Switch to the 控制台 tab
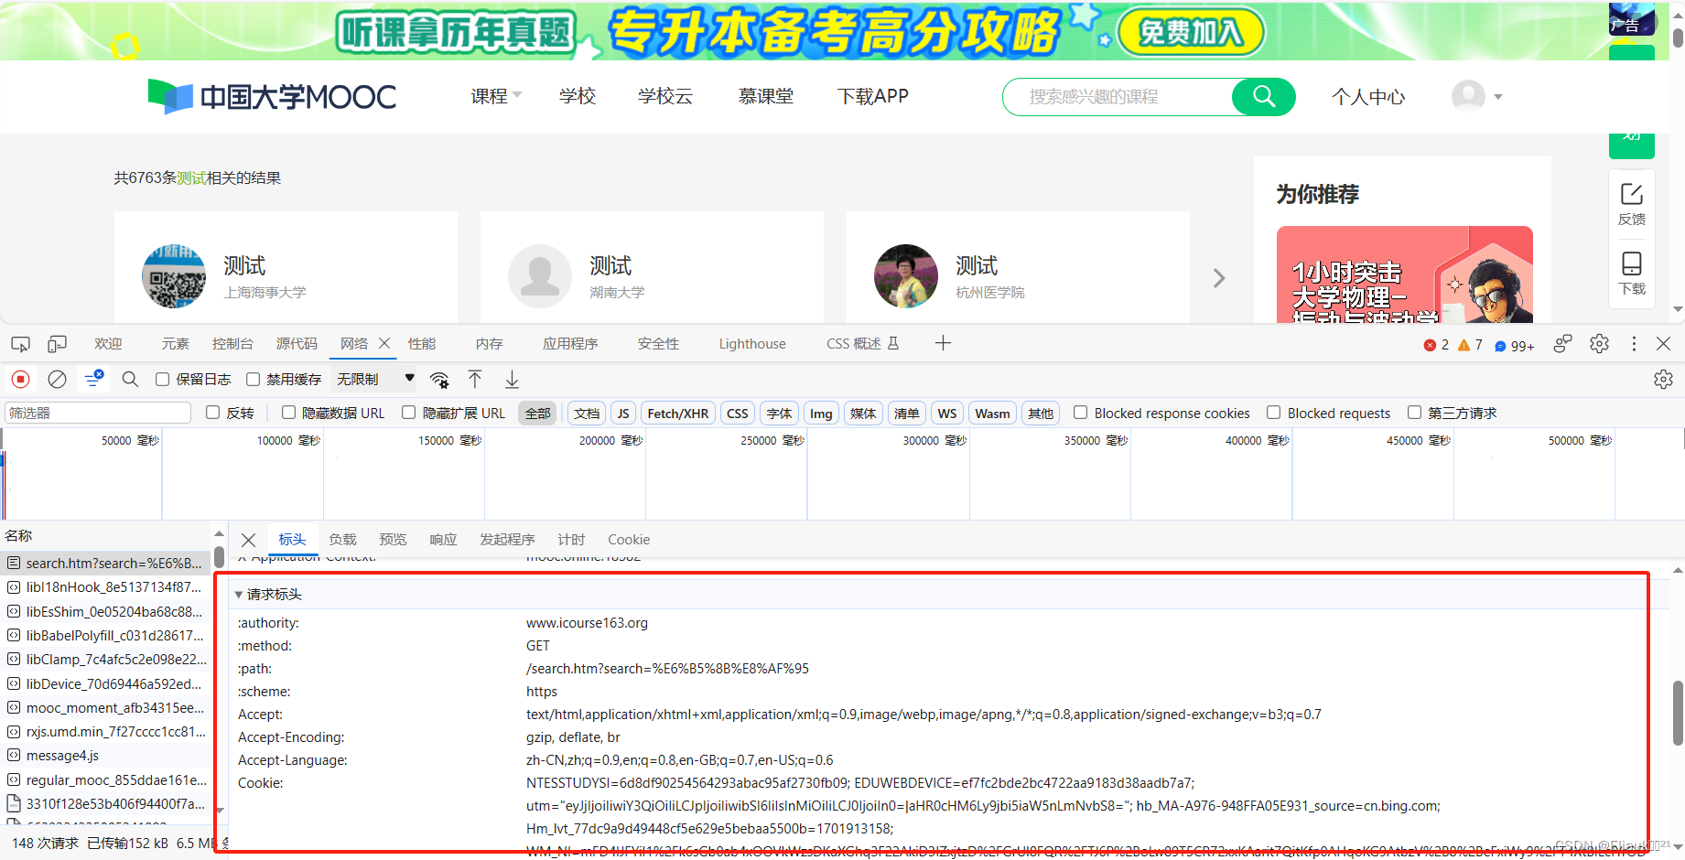This screenshot has height=860, width=1685. (x=232, y=344)
